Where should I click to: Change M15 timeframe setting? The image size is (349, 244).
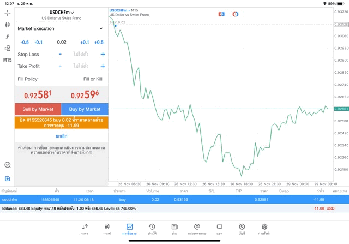tap(7, 60)
